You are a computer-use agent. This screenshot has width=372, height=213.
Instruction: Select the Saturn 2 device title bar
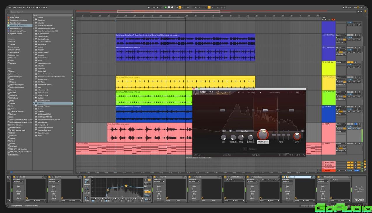click(298, 177)
